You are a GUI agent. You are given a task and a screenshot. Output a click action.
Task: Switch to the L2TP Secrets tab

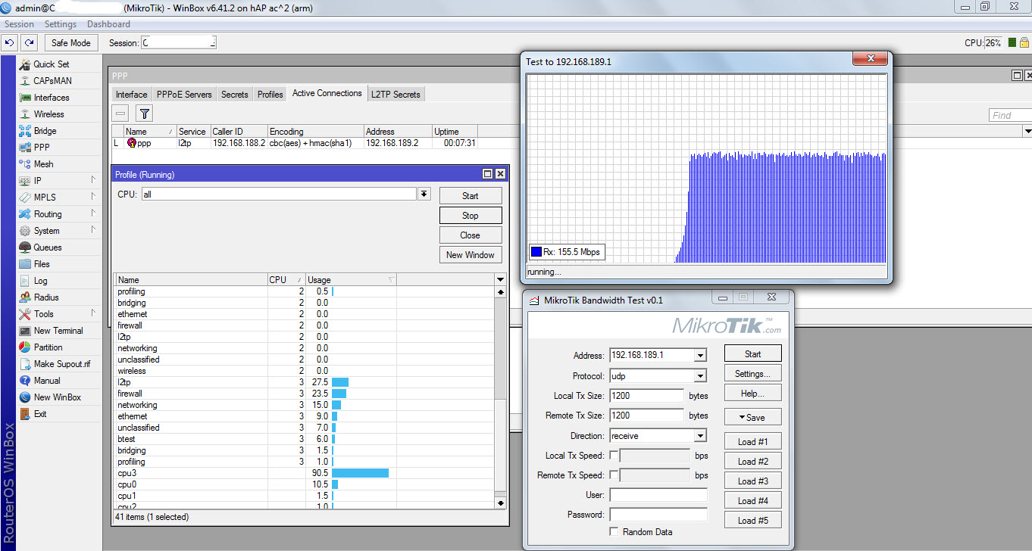396,95
